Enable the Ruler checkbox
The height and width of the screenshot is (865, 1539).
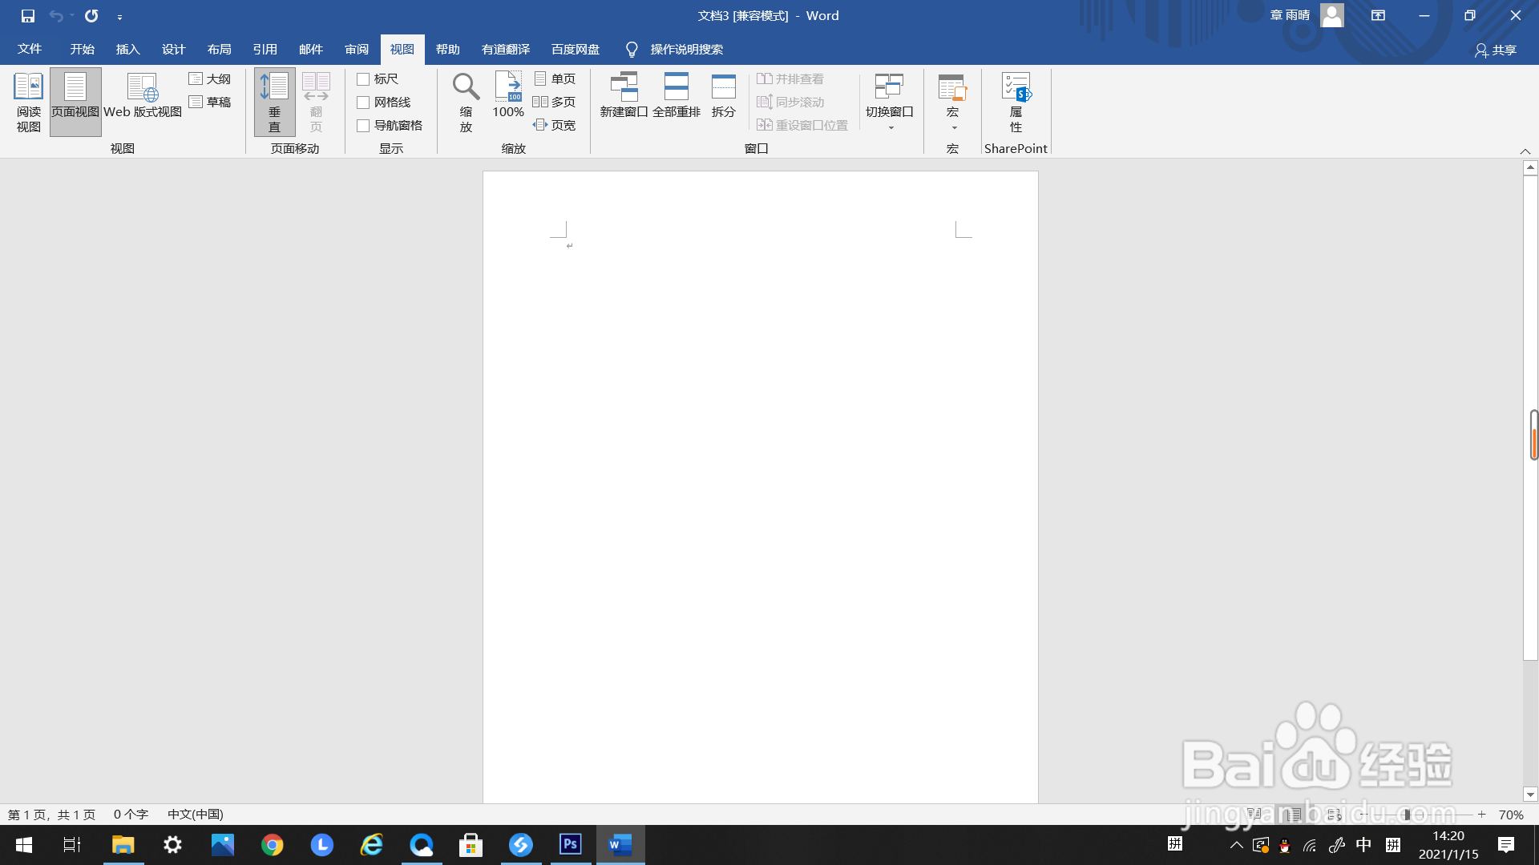pyautogui.click(x=363, y=79)
